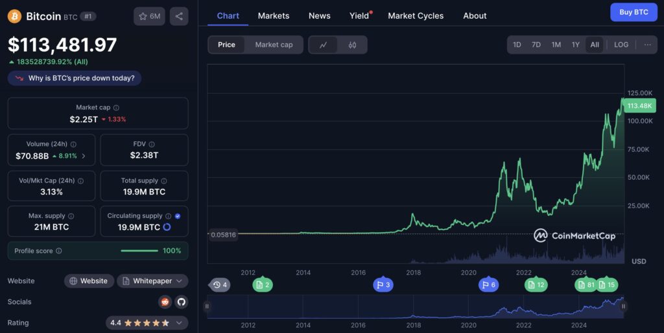The height and width of the screenshot is (333, 664).
Task: Expand the Rating 4.4 dropdown
Action: coord(147,323)
